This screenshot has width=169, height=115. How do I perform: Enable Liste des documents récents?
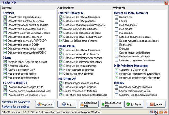click(117, 37)
